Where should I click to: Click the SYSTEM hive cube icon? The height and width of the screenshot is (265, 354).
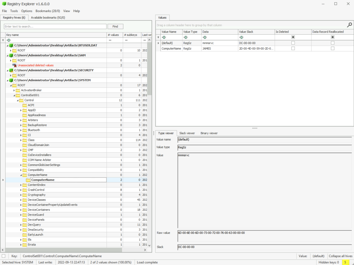click(x=11, y=80)
